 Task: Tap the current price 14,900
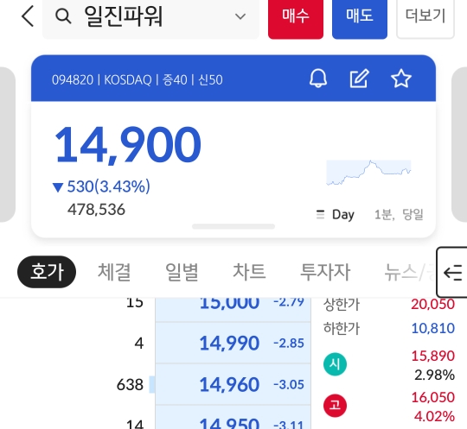coord(127,145)
